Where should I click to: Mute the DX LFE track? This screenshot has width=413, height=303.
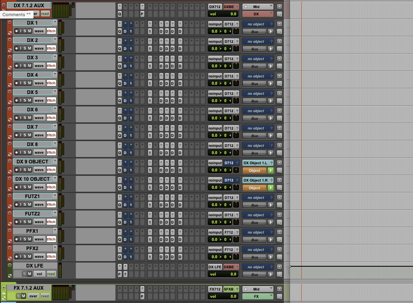(x=29, y=274)
